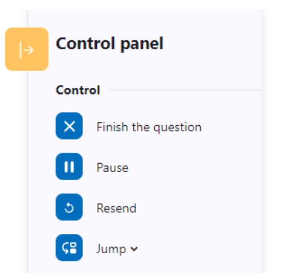Pause the running quiz question
This screenshot has height=273, width=291.
click(69, 167)
